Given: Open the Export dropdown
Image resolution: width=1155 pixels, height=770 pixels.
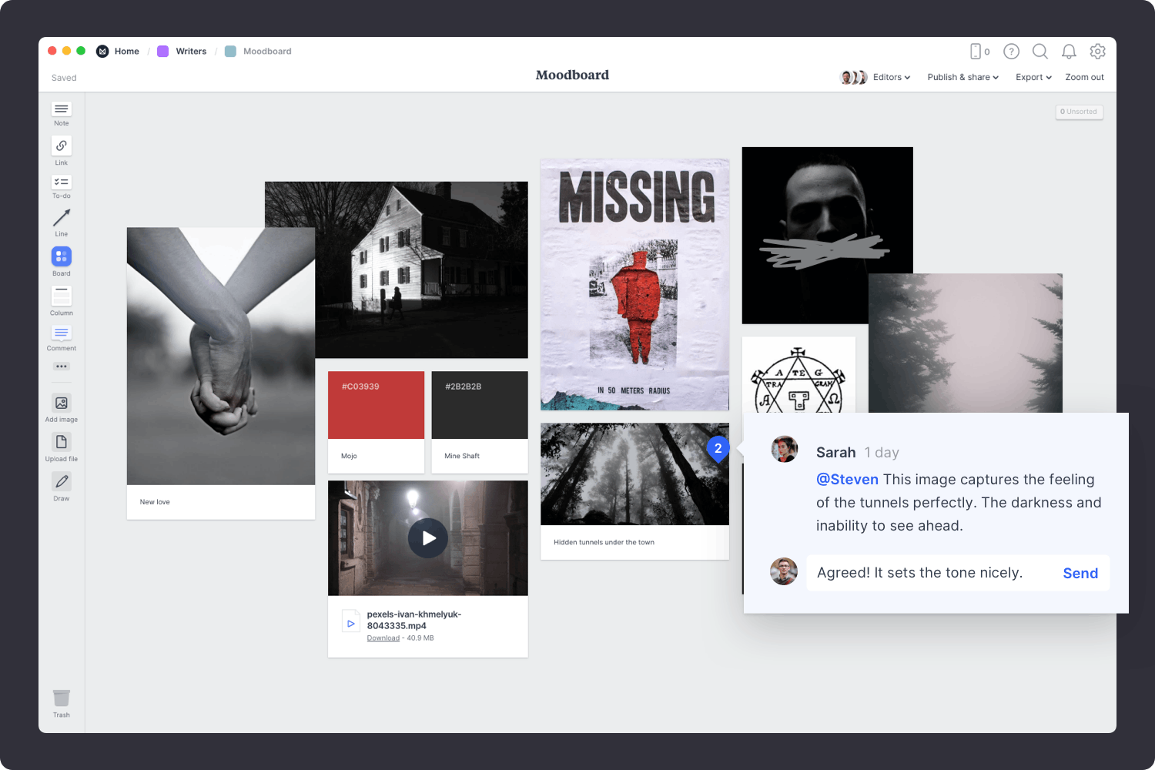Looking at the screenshot, I should click(x=1033, y=77).
